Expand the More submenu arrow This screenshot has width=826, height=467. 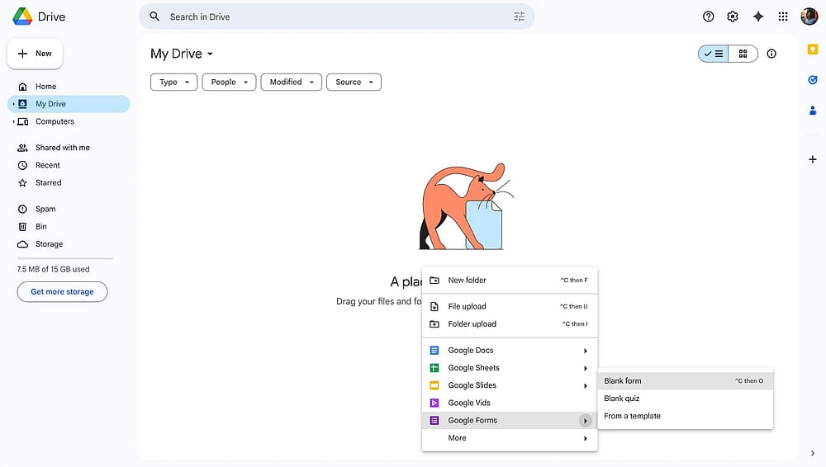(585, 438)
